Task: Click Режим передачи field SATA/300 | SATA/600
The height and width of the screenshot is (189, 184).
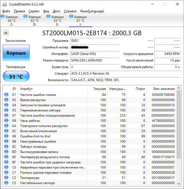Action: tap(94, 60)
